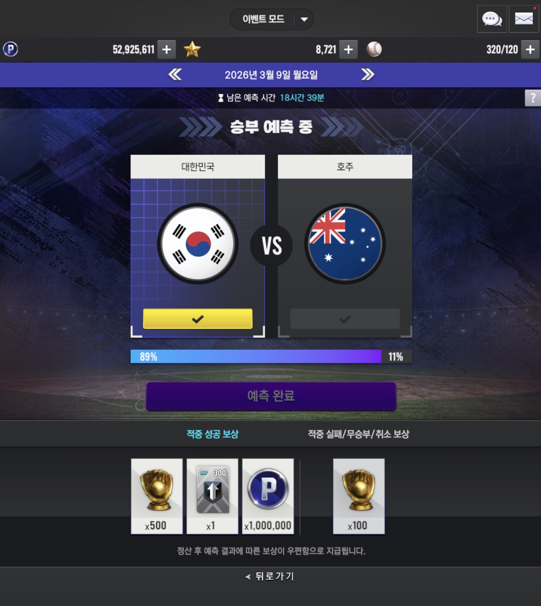Go to previous date with left chevrons

click(175, 75)
